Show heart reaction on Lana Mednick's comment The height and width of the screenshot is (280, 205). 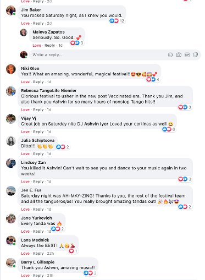pos(73,251)
